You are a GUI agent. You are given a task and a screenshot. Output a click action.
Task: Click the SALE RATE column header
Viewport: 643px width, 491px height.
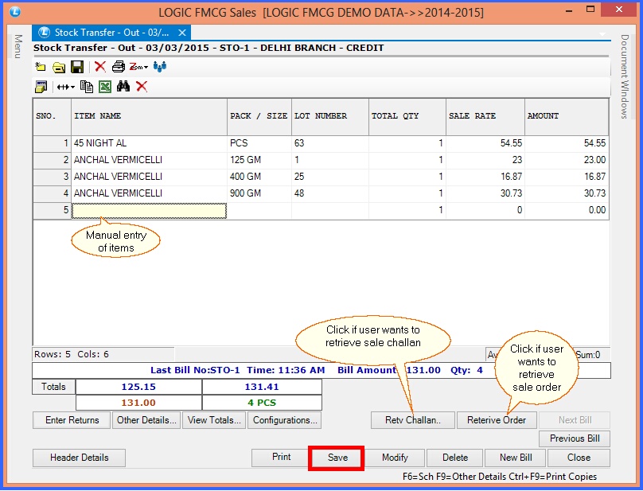click(485, 116)
